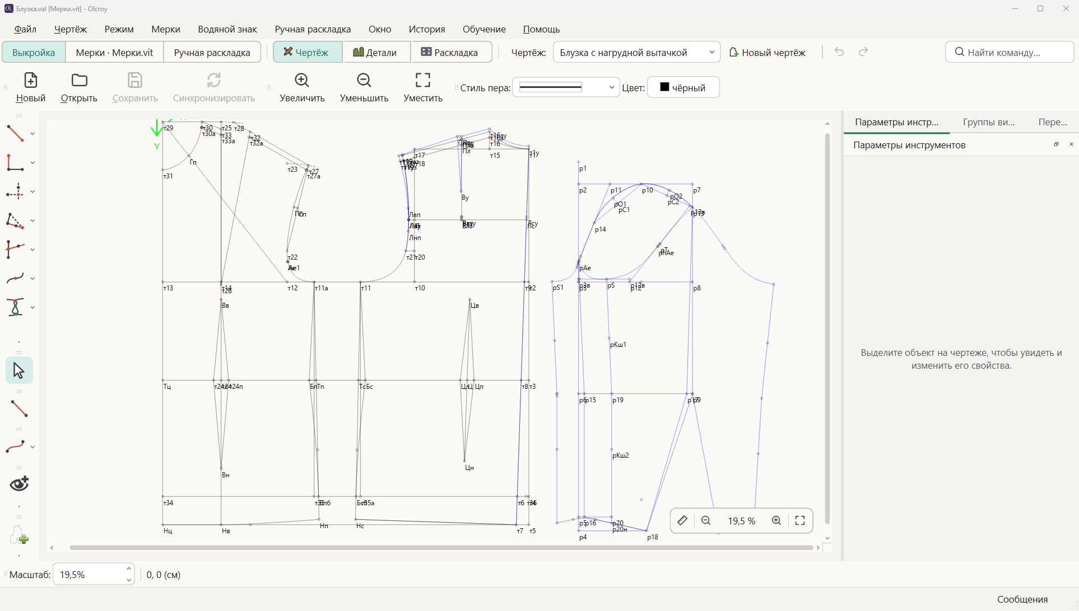Select the right-angle point tool
1079x611 pixels.
pos(15,162)
